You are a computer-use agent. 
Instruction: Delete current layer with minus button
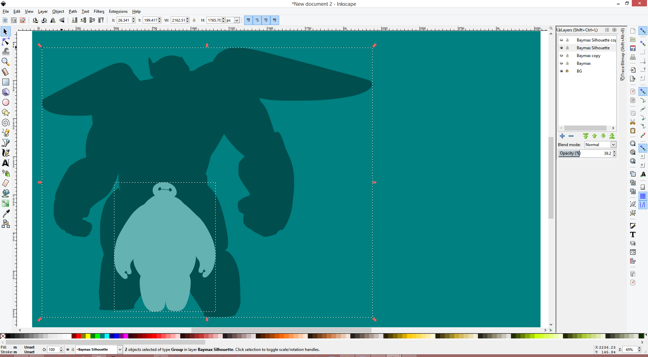(571, 136)
